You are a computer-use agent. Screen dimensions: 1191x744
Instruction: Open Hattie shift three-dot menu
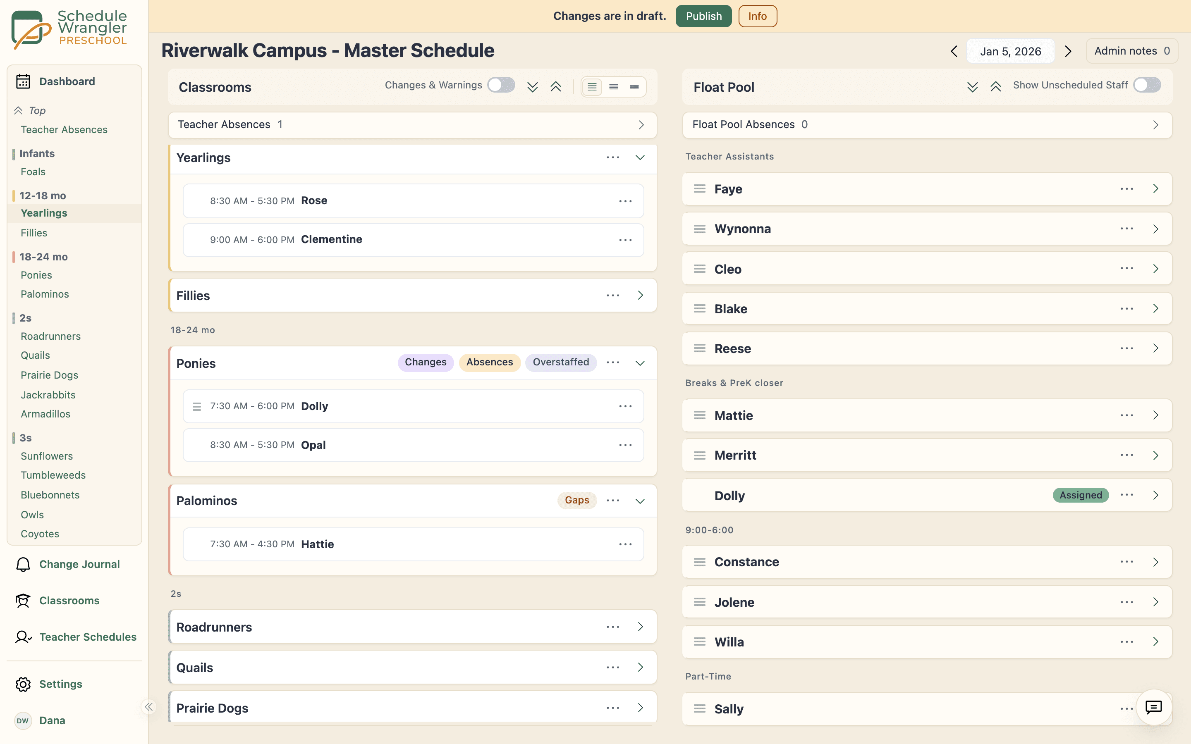pos(626,544)
